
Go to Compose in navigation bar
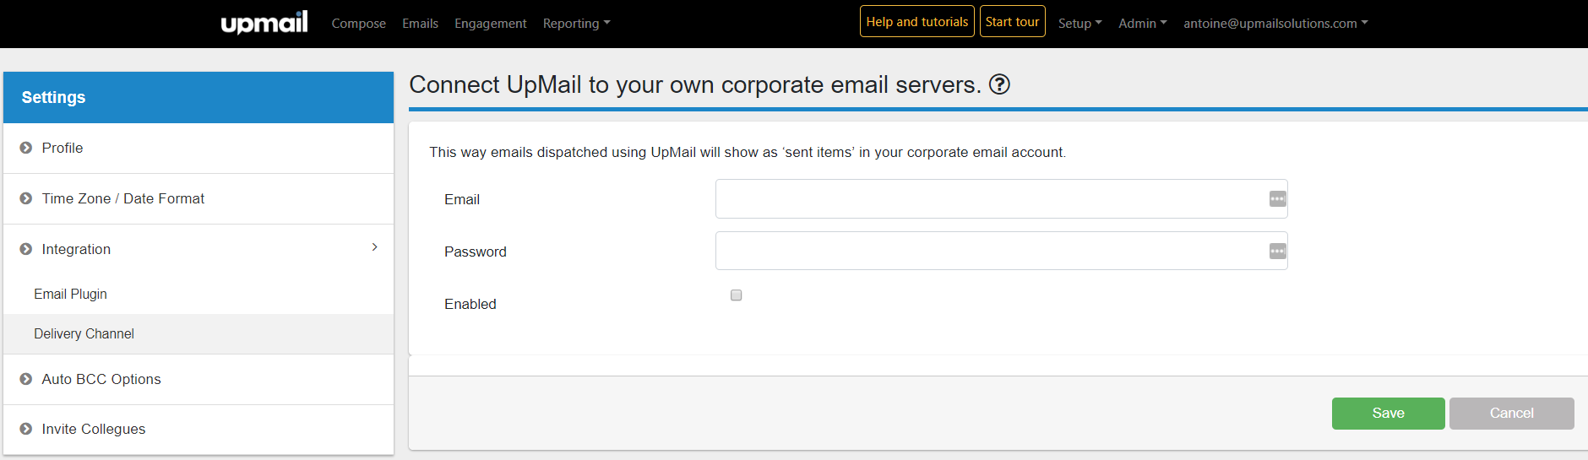pos(358,24)
